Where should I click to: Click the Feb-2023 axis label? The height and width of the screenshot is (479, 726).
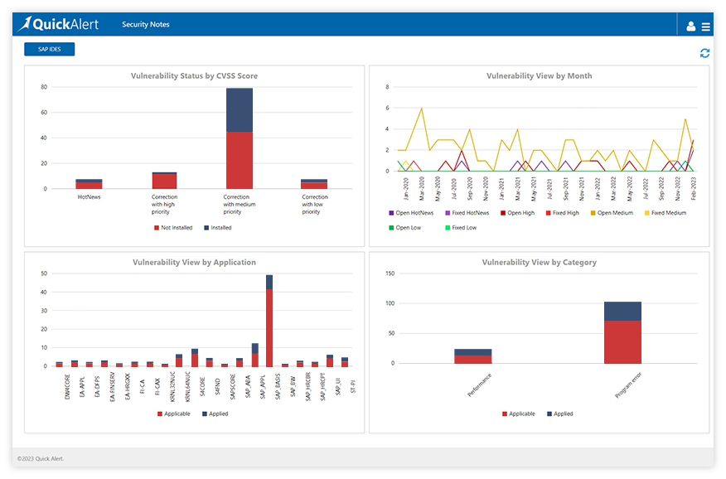(693, 188)
